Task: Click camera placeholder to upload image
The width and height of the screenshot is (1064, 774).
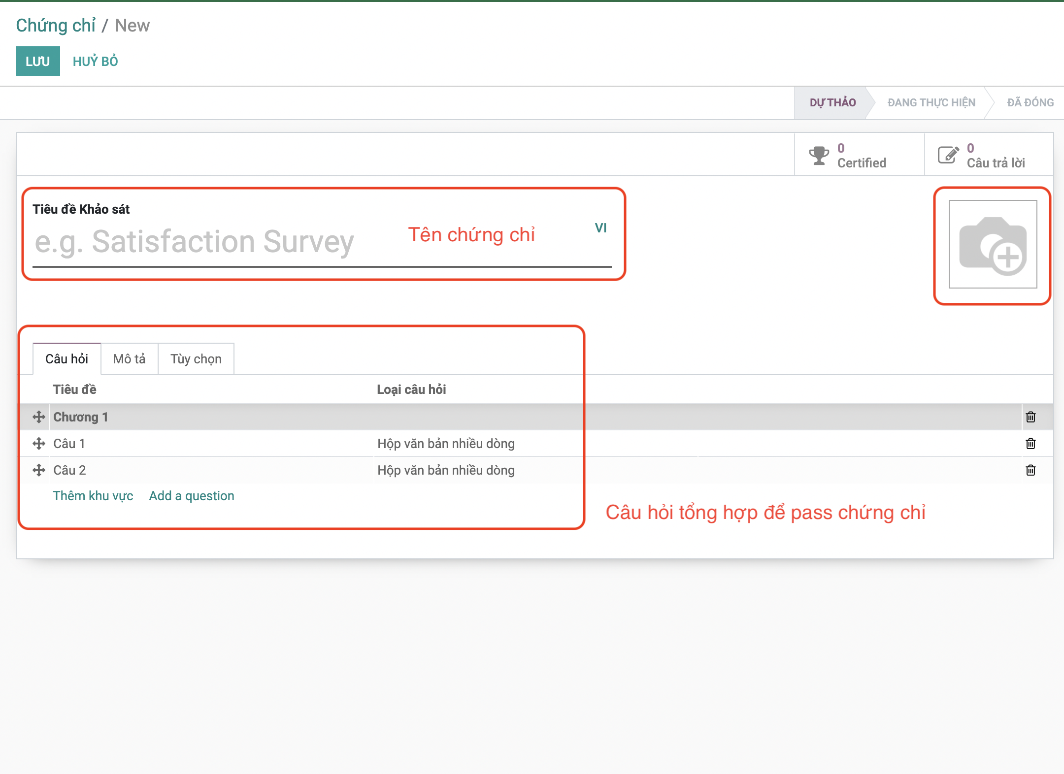Action: point(993,244)
